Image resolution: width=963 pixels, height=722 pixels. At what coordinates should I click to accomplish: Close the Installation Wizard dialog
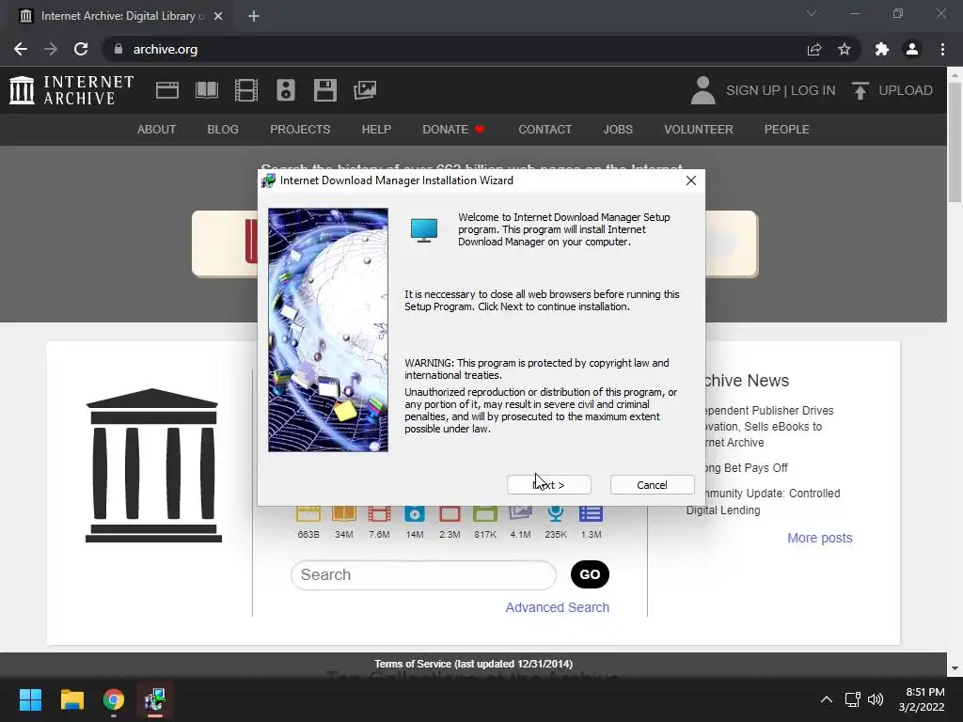pos(691,180)
